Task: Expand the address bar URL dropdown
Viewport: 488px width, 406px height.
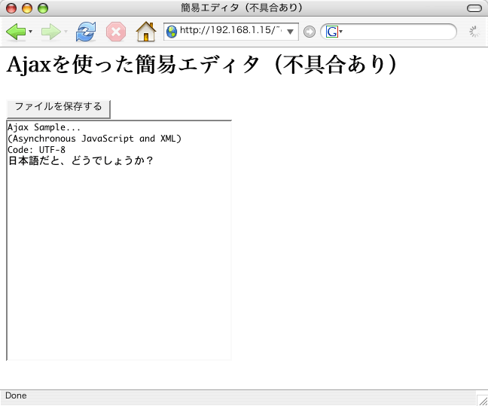Action: (x=290, y=32)
